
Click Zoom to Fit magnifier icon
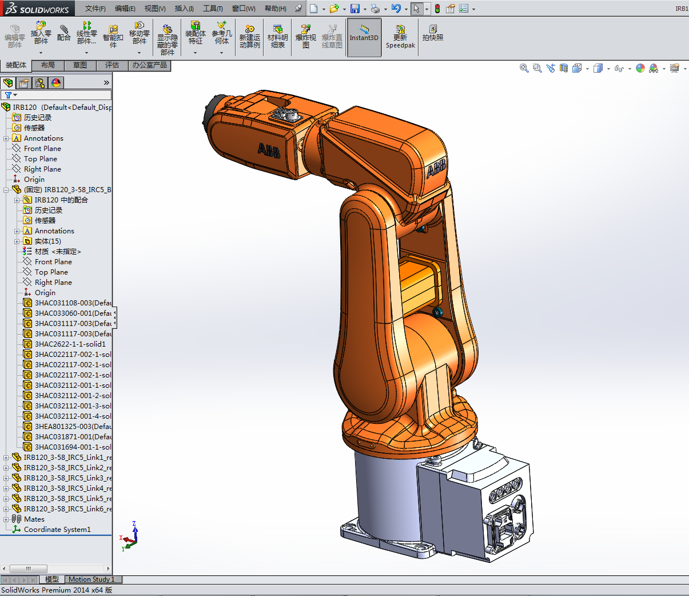(524, 68)
